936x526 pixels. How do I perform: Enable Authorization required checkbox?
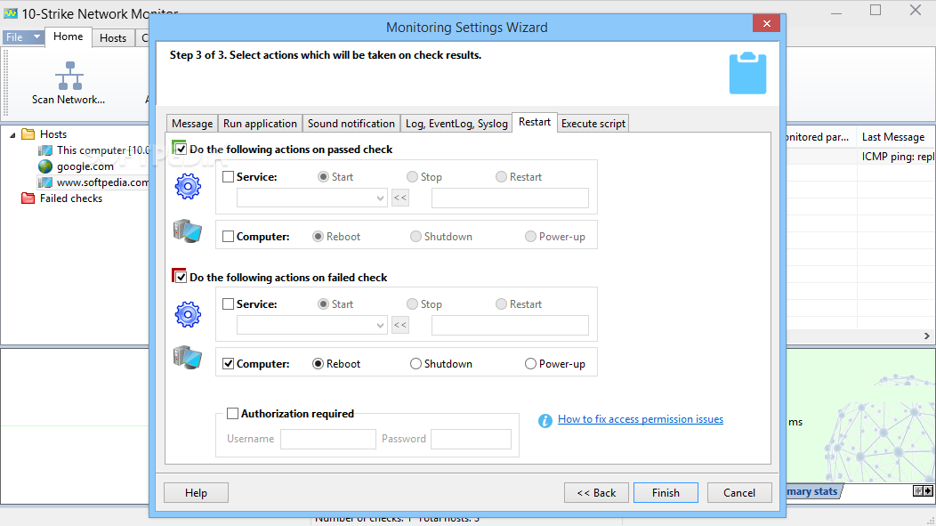[x=233, y=413]
